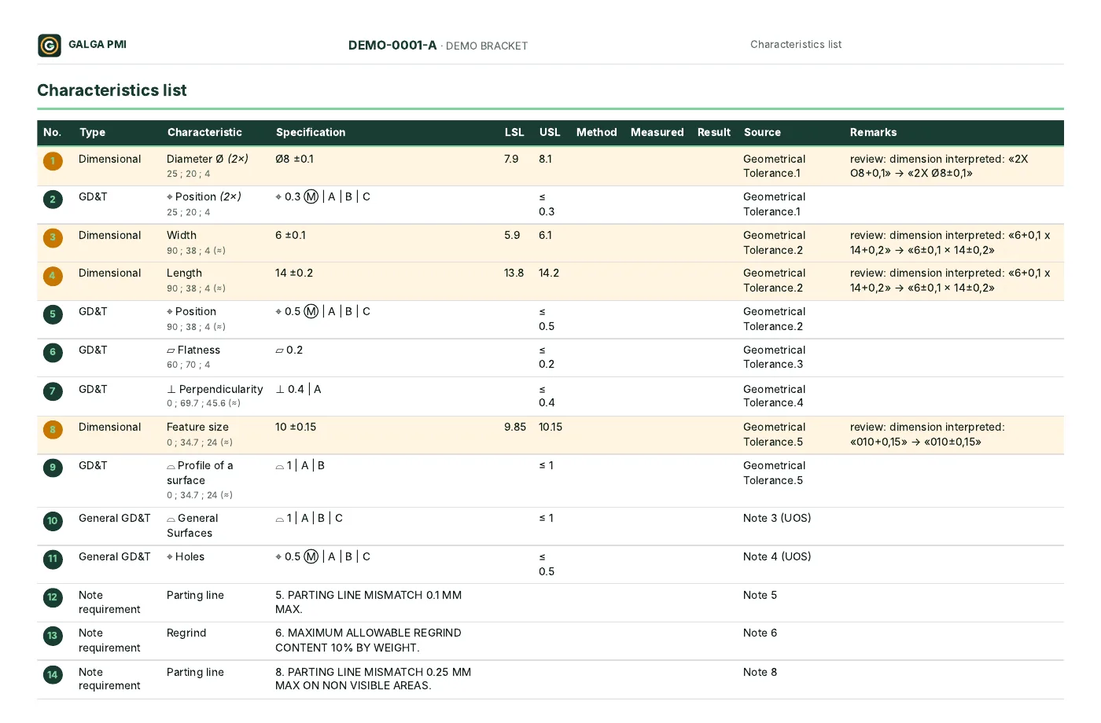Click the number 6 badge for Flatness
The height and width of the screenshot is (723, 1101).
(x=53, y=352)
